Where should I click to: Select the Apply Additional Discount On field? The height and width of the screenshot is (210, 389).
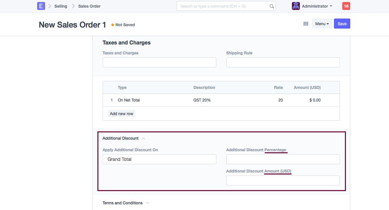click(159, 159)
